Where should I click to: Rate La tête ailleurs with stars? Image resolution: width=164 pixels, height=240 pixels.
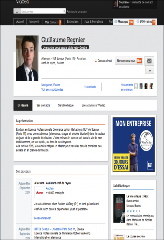point(134,211)
